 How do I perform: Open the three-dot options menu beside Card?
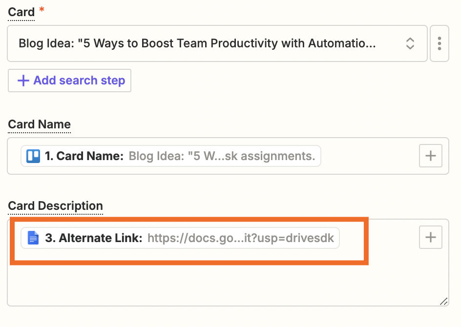tap(440, 43)
